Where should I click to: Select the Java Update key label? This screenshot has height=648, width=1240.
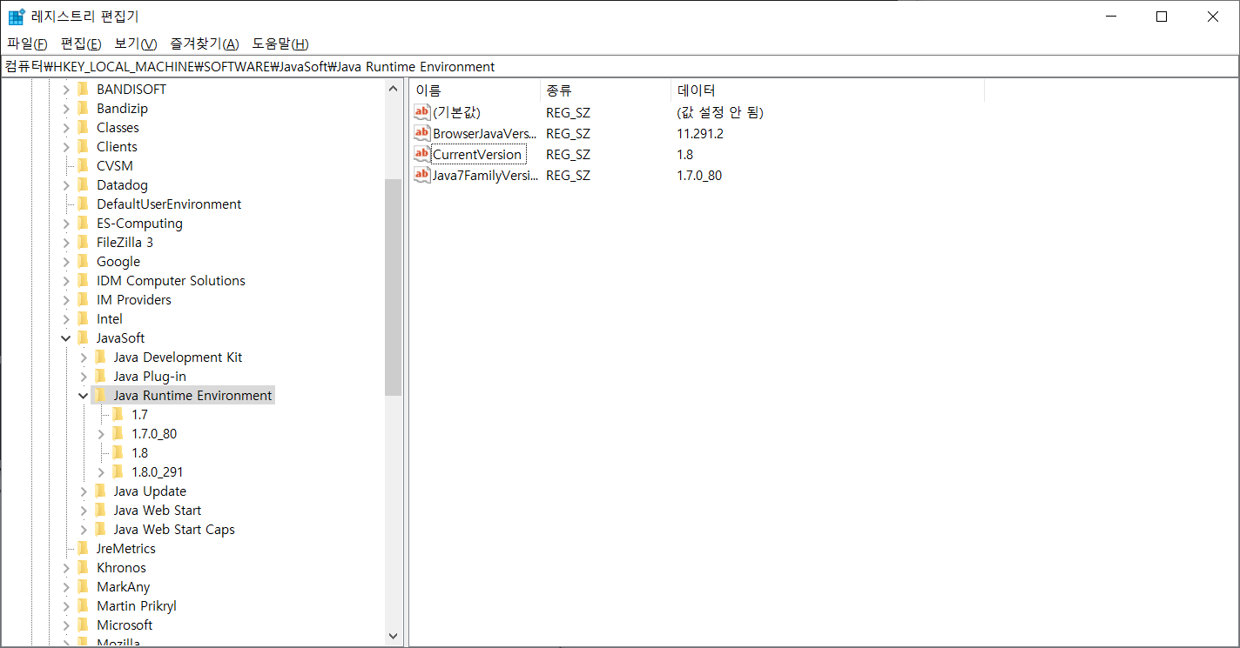pyautogui.click(x=150, y=491)
